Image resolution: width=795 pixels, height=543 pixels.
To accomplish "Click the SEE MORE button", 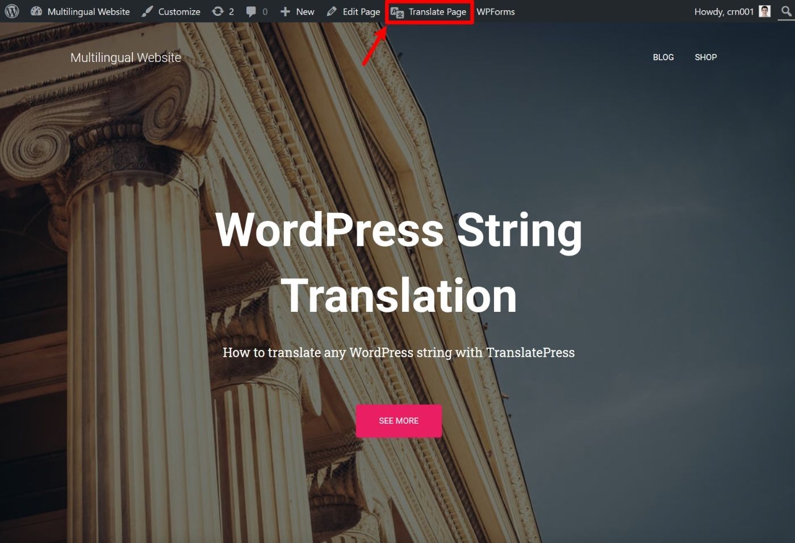I will point(398,420).
